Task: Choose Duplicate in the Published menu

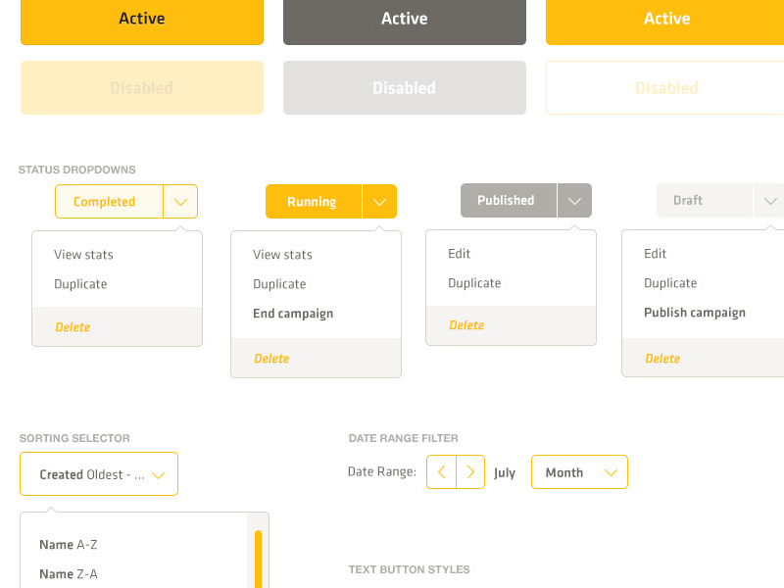Action: [474, 283]
